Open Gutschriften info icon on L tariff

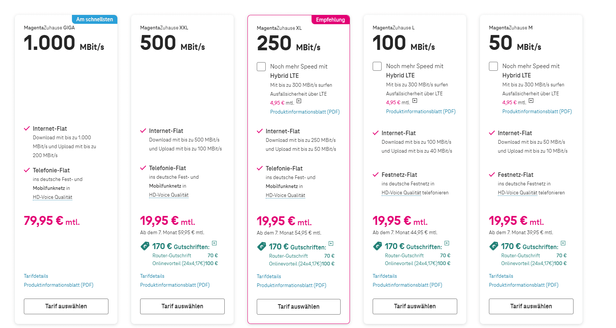(x=447, y=243)
